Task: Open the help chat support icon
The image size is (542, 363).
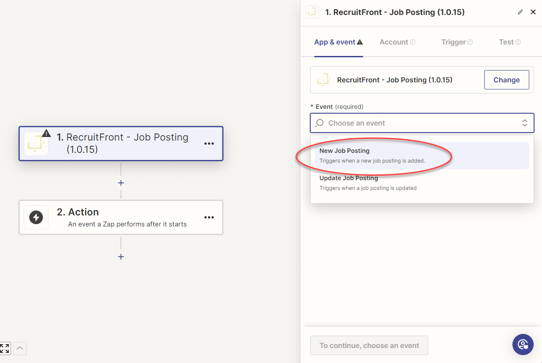Action: click(523, 344)
